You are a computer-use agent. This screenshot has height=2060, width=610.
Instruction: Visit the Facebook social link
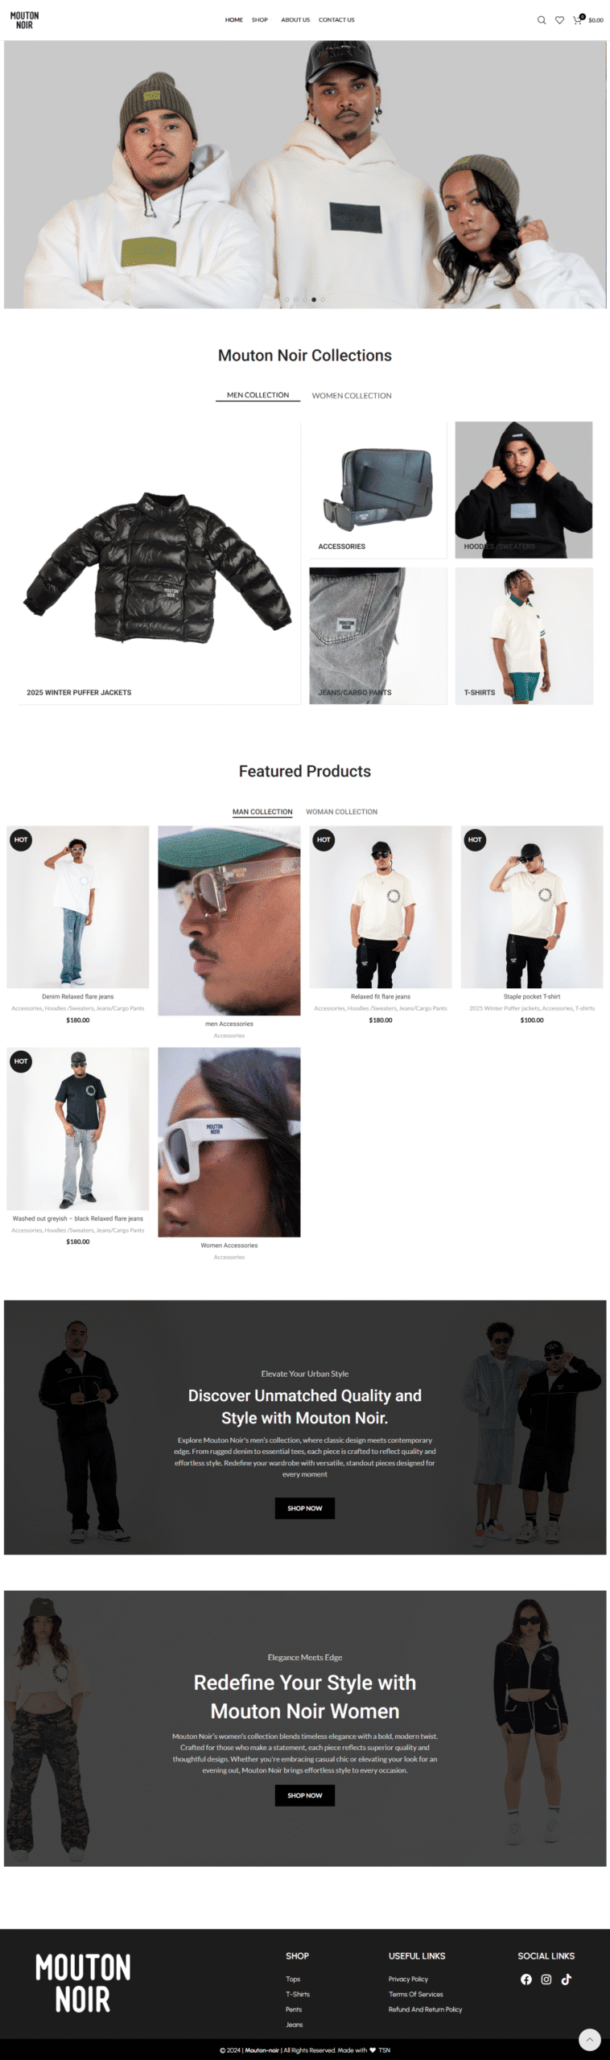click(526, 1980)
